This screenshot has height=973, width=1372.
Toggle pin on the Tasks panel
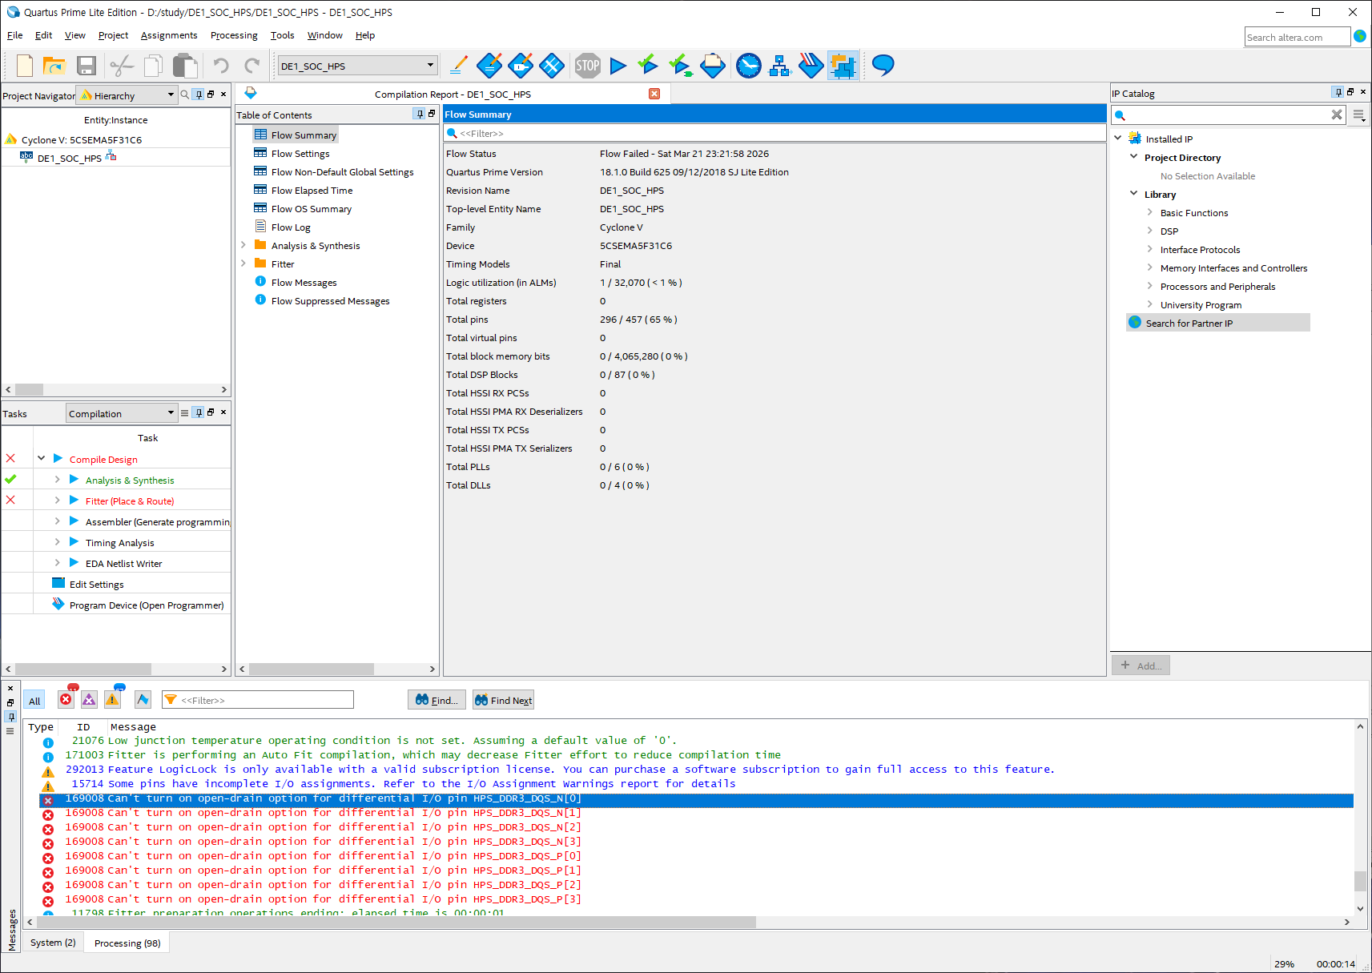(x=199, y=412)
